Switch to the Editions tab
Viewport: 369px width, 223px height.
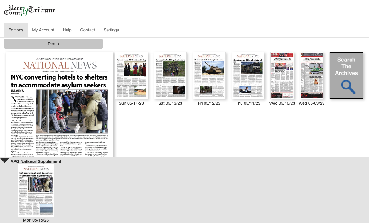[x=16, y=30]
